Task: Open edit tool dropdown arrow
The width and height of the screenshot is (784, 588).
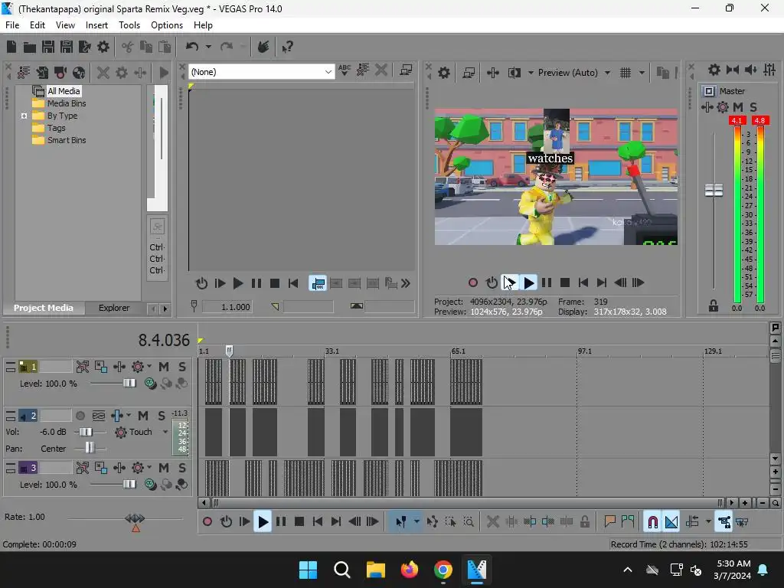Action: (x=416, y=522)
